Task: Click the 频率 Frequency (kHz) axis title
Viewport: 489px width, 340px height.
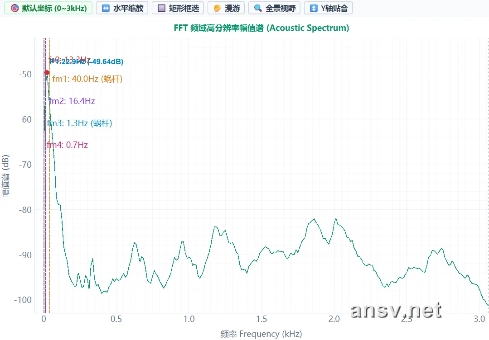Action: pyautogui.click(x=261, y=334)
